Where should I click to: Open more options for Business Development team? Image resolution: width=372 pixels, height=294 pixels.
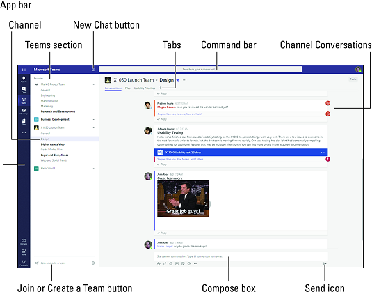click(x=93, y=120)
